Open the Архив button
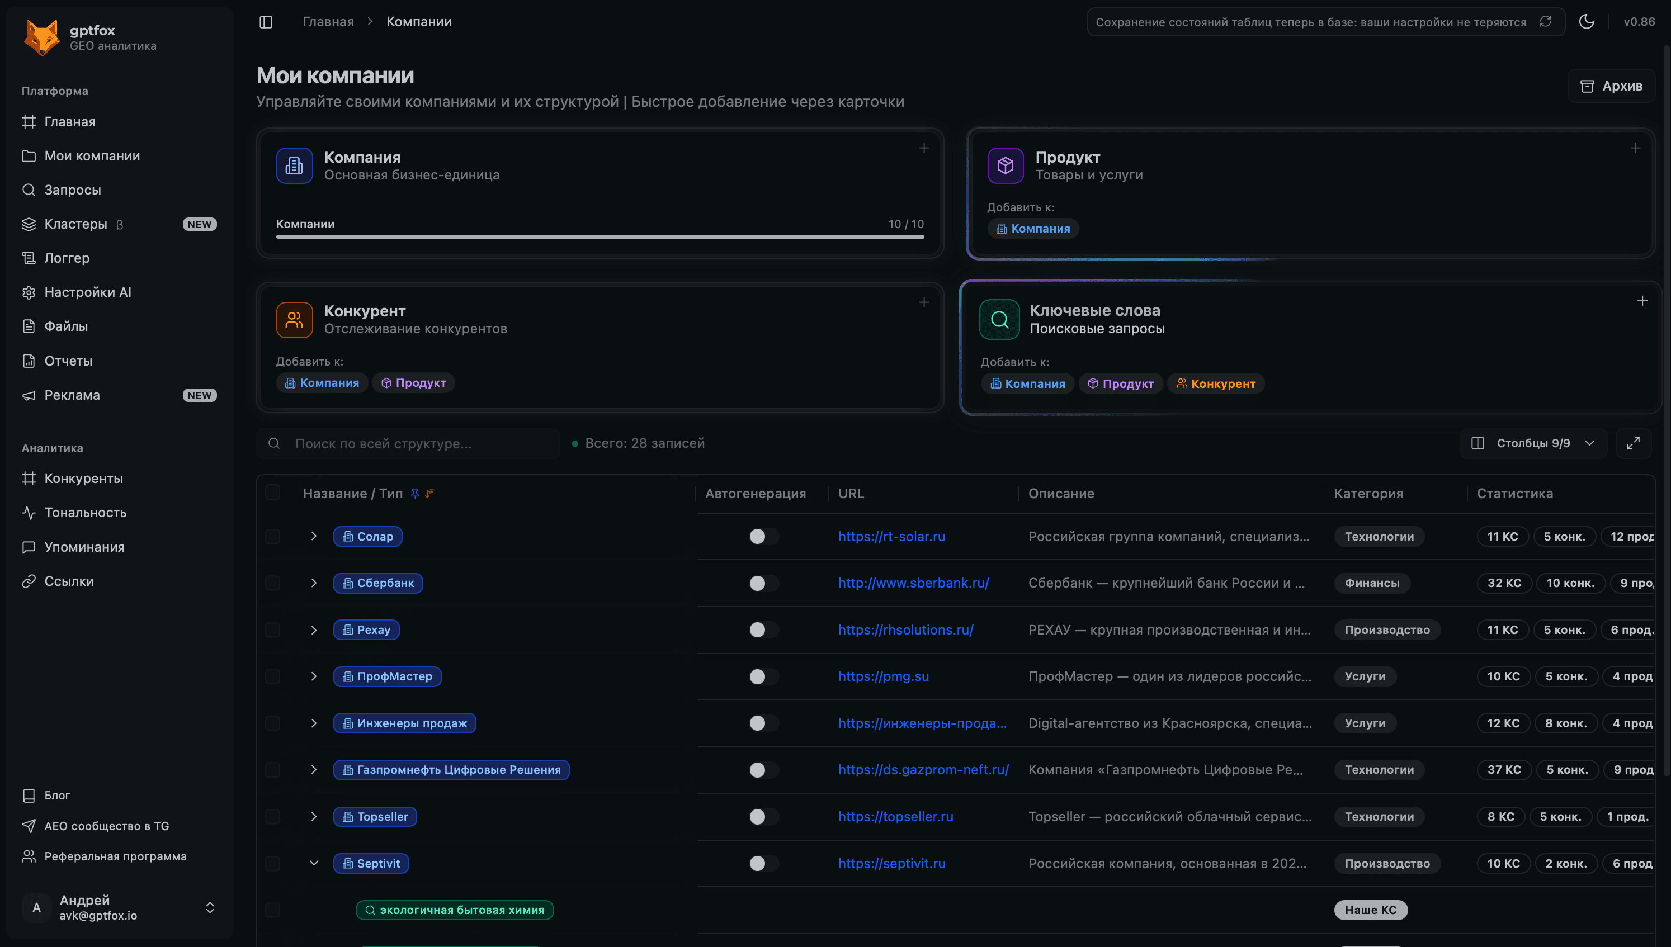 pyautogui.click(x=1612, y=85)
